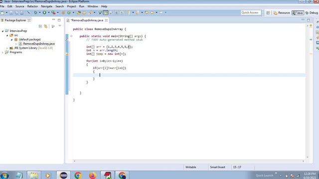Click the Open Task toolbar icon

point(84,12)
